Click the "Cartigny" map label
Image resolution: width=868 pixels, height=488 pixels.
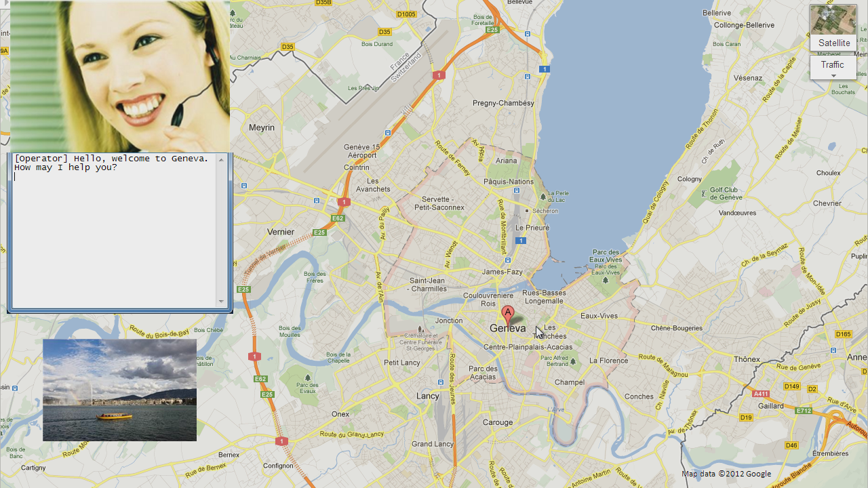[x=33, y=468]
